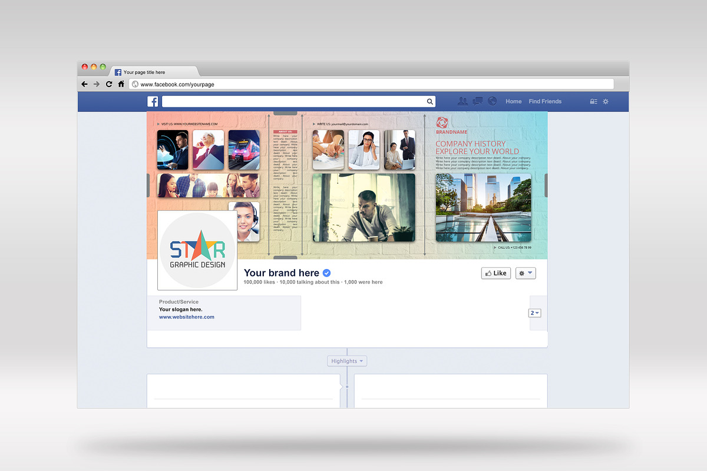Open the Highlights dropdown
The image size is (707, 471).
click(x=347, y=361)
